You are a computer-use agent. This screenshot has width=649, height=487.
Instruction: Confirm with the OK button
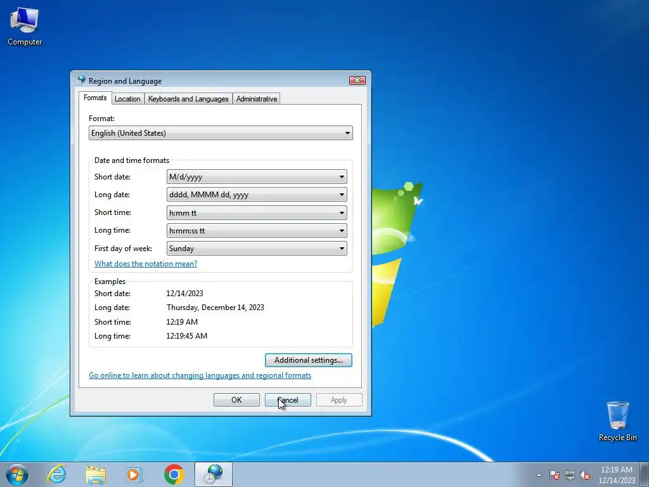click(x=236, y=399)
